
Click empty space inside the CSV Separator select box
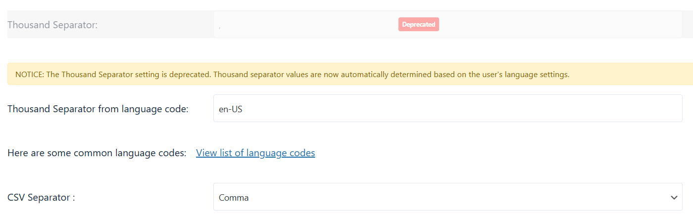click(x=455, y=197)
